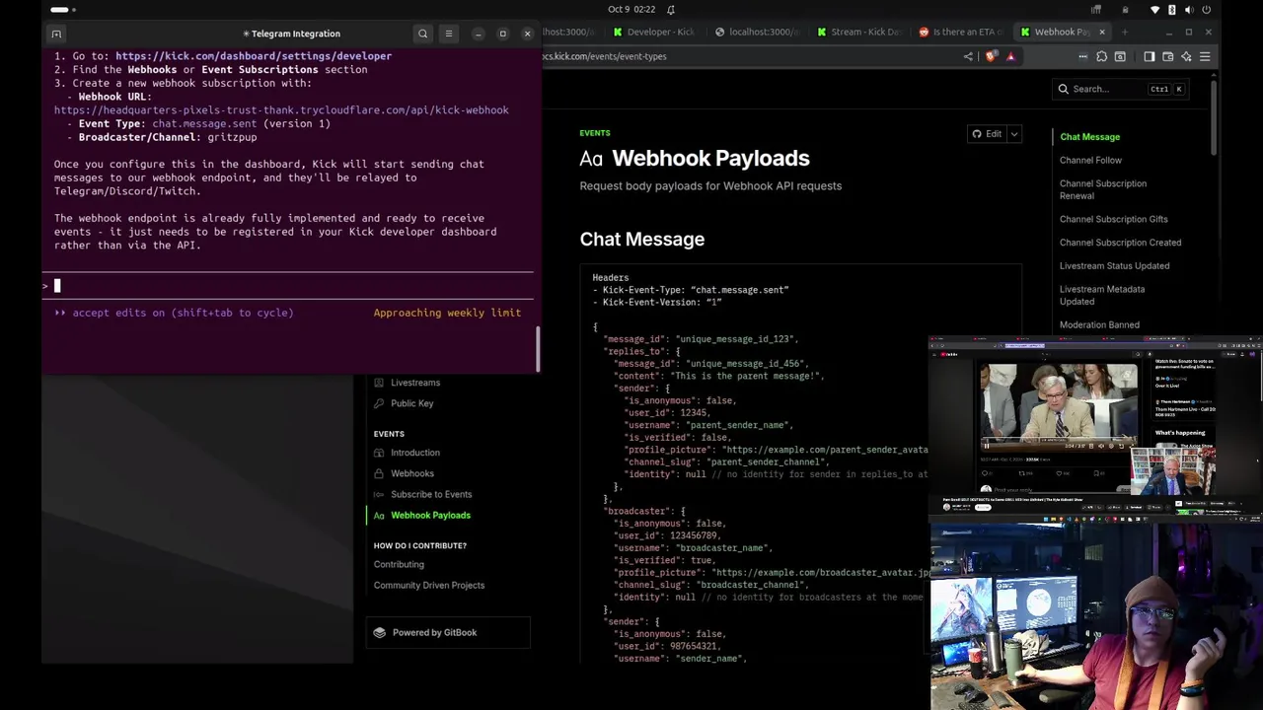Jump to Channel Subscription Renewal section
1263x710 pixels.
pyautogui.click(x=1102, y=189)
